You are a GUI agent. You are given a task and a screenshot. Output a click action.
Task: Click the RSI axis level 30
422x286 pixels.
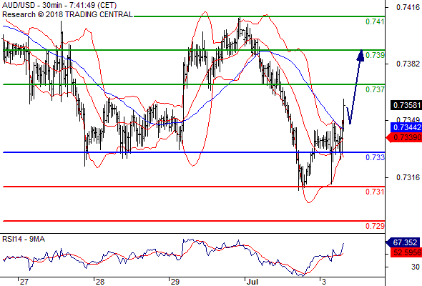[416, 267]
